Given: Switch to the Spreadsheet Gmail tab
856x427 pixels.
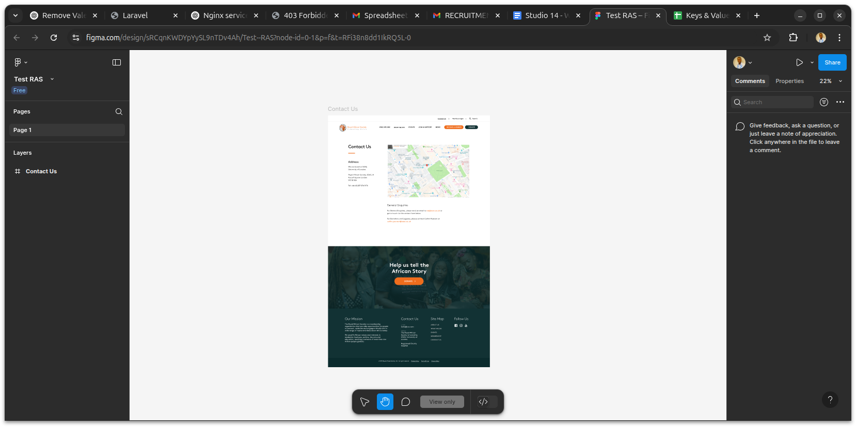Looking at the screenshot, I should coord(386,15).
